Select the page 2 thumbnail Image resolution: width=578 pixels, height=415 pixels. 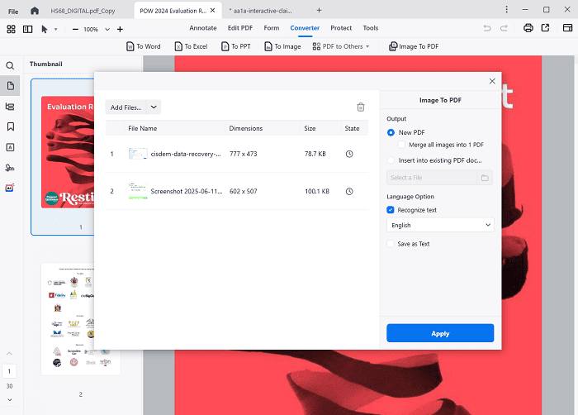coord(80,318)
